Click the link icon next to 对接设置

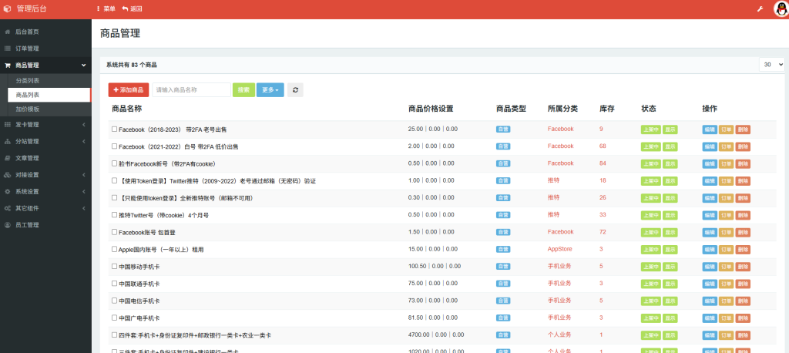[7, 175]
